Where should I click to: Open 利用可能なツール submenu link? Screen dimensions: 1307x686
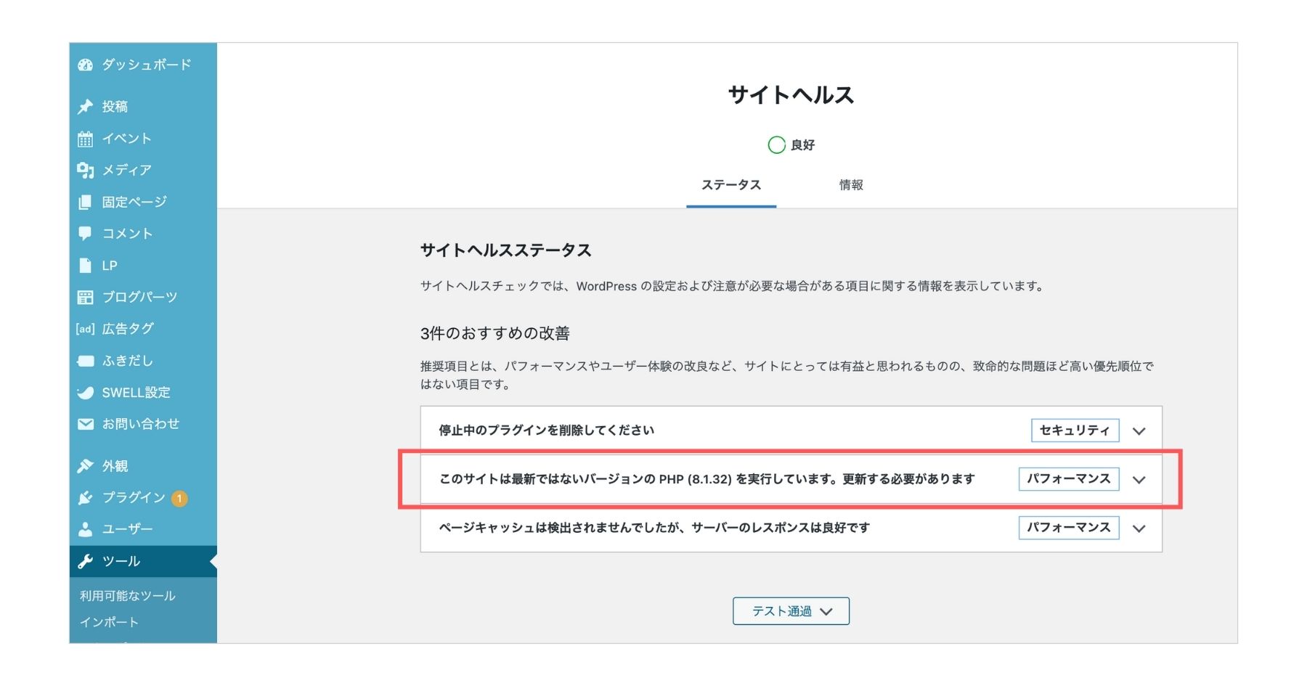pyautogui.click(x=128, y=596)
